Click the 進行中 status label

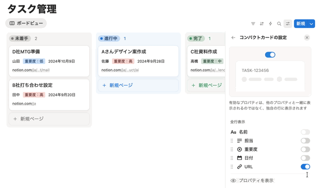(x=109, y=38)
